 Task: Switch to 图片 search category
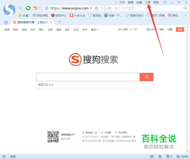(x=41, y=30)
